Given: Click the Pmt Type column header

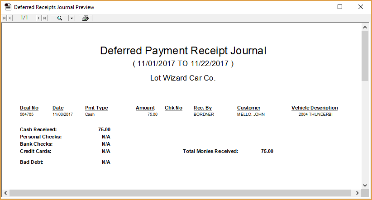Looking at the screenshot, I should (96, 108).
